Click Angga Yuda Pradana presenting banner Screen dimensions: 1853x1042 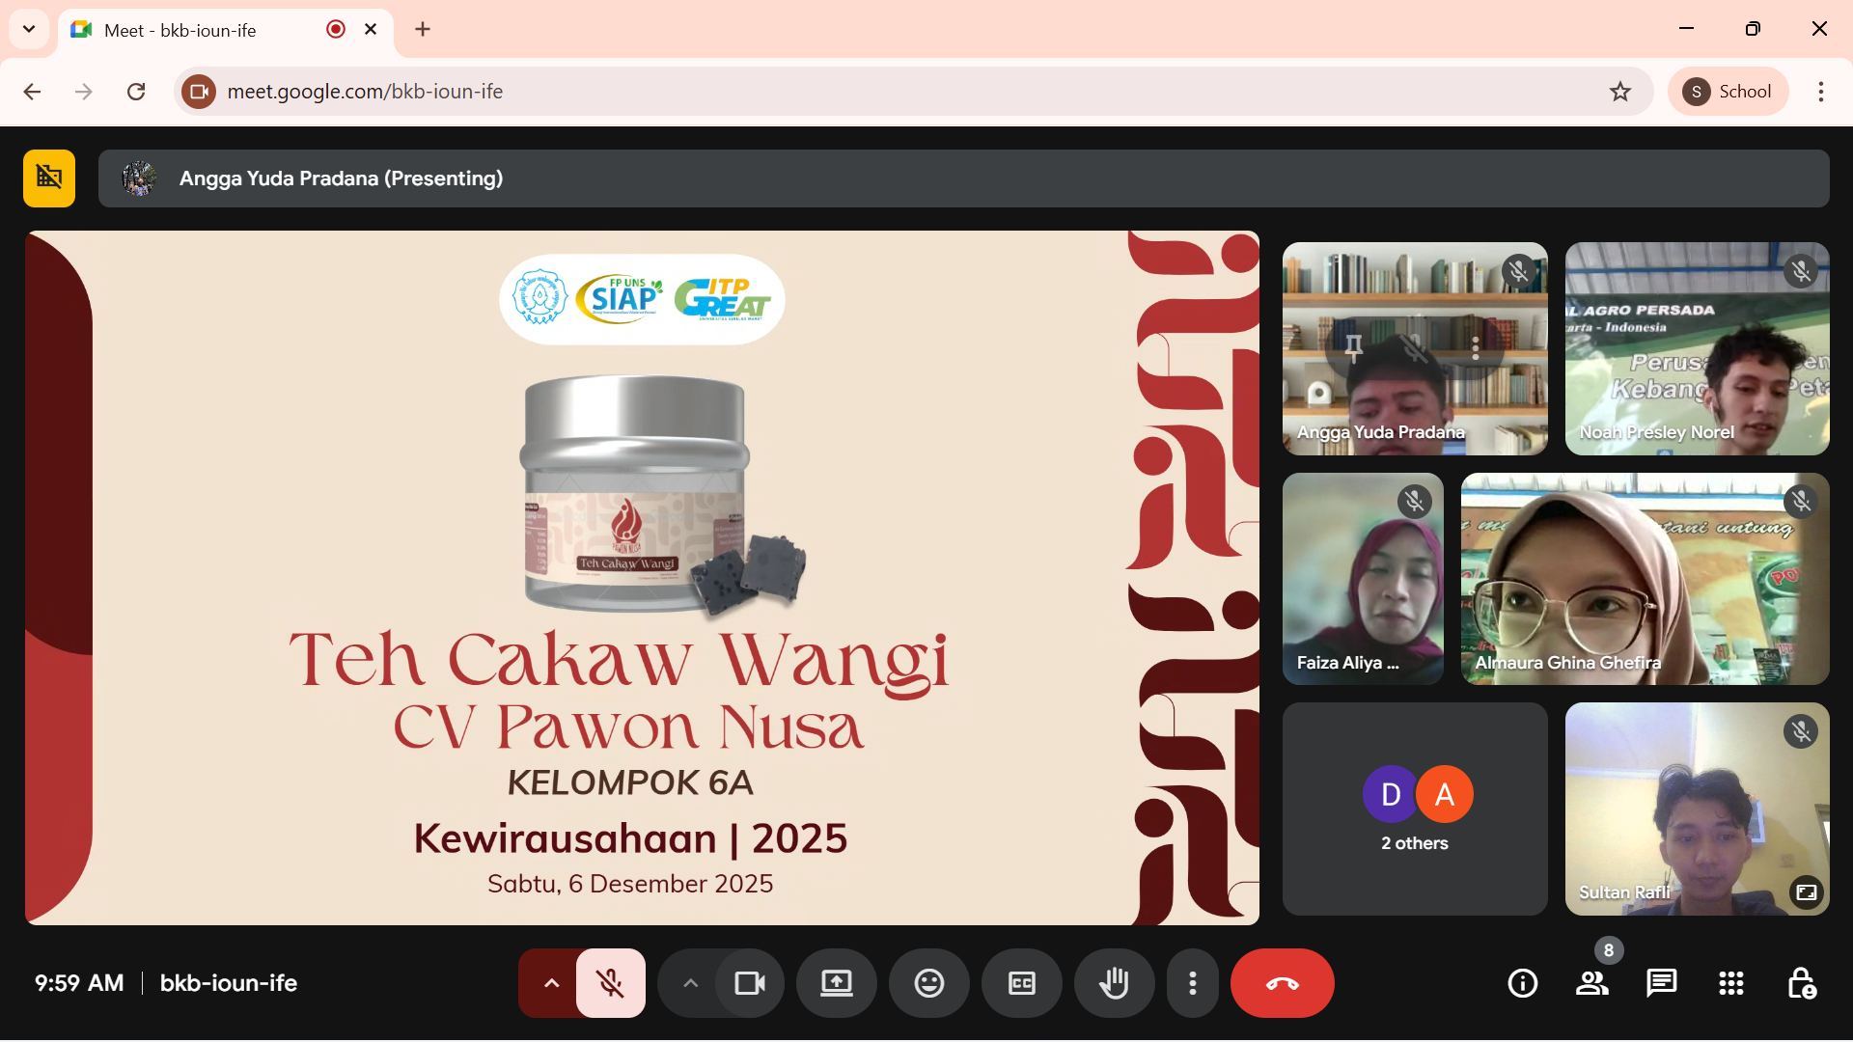963,178
